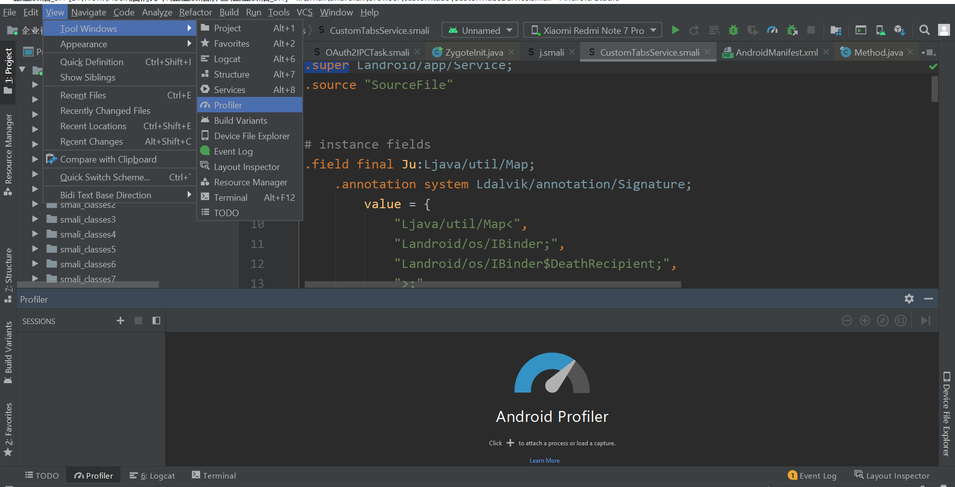Screen dimensions: 955x487
Task: Click the Debug app bug icon
Action: (733, 30)
